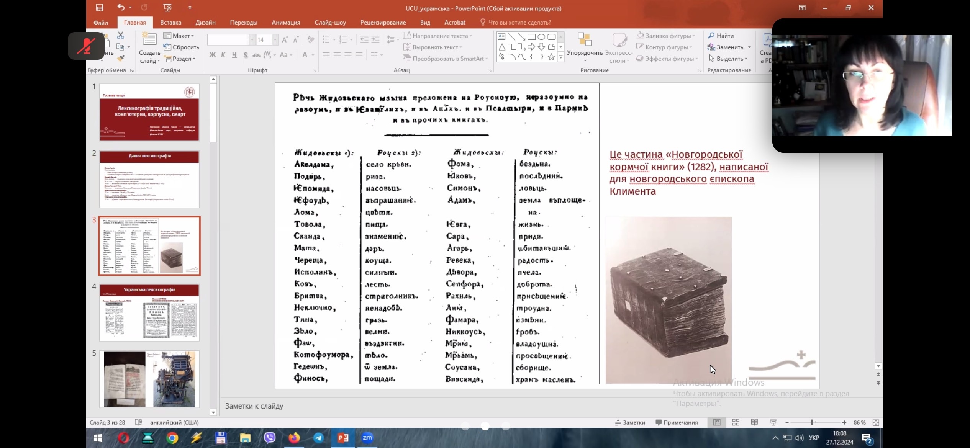Open the Рецензирование tab
970x448 pixels.
pos(383,22)
